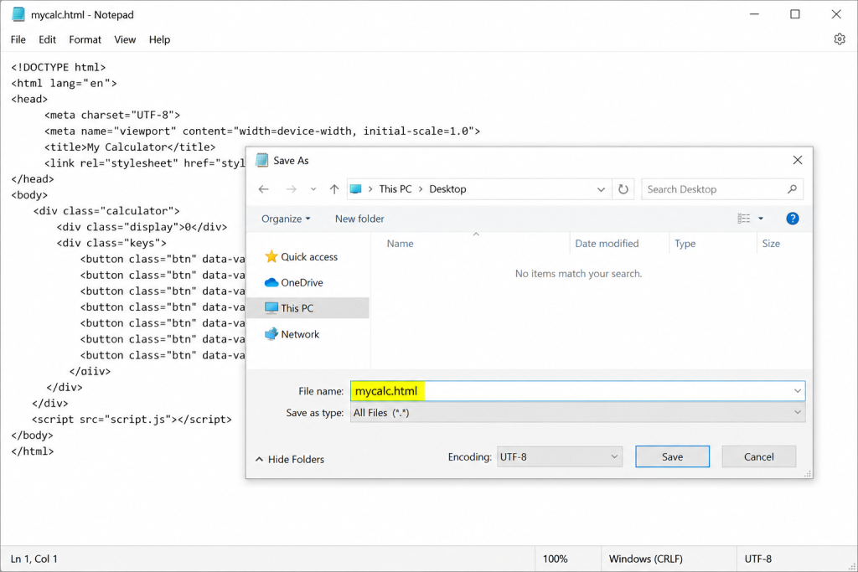Click the Save As dialog title icon
The image size is (858, 572).
pyautogui.click(x=262, y=160)
